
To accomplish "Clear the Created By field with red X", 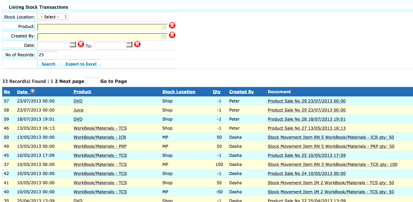I will (172, 35).
